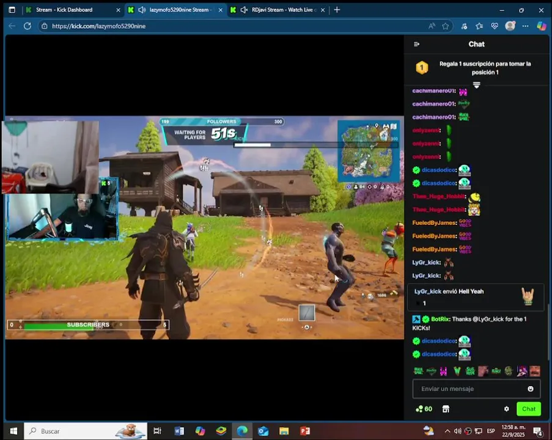Screen dimensions: 552x440
Task: Insert the mustache face emote from quick emotes
Action: tap(535, 371)
